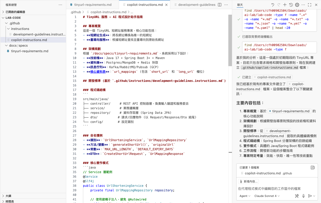The width and height of the screenshot is (321, 203).
Task: Open tinyurl-requirements.md in explorer
Action: 33,51
